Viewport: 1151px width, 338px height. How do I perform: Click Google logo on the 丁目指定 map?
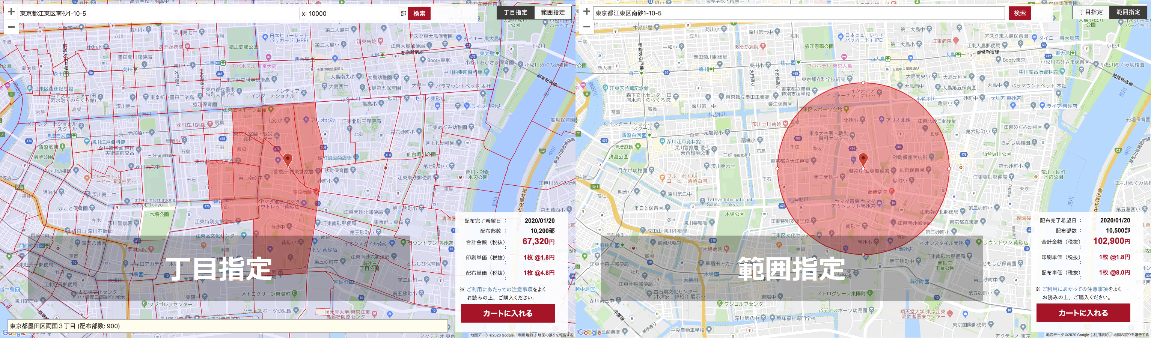(x=14, y=333)
